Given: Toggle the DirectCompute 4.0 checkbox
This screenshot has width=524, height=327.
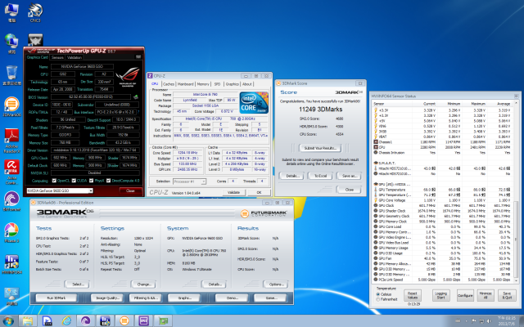Looking at the screenshot, I should pos(108,181).
